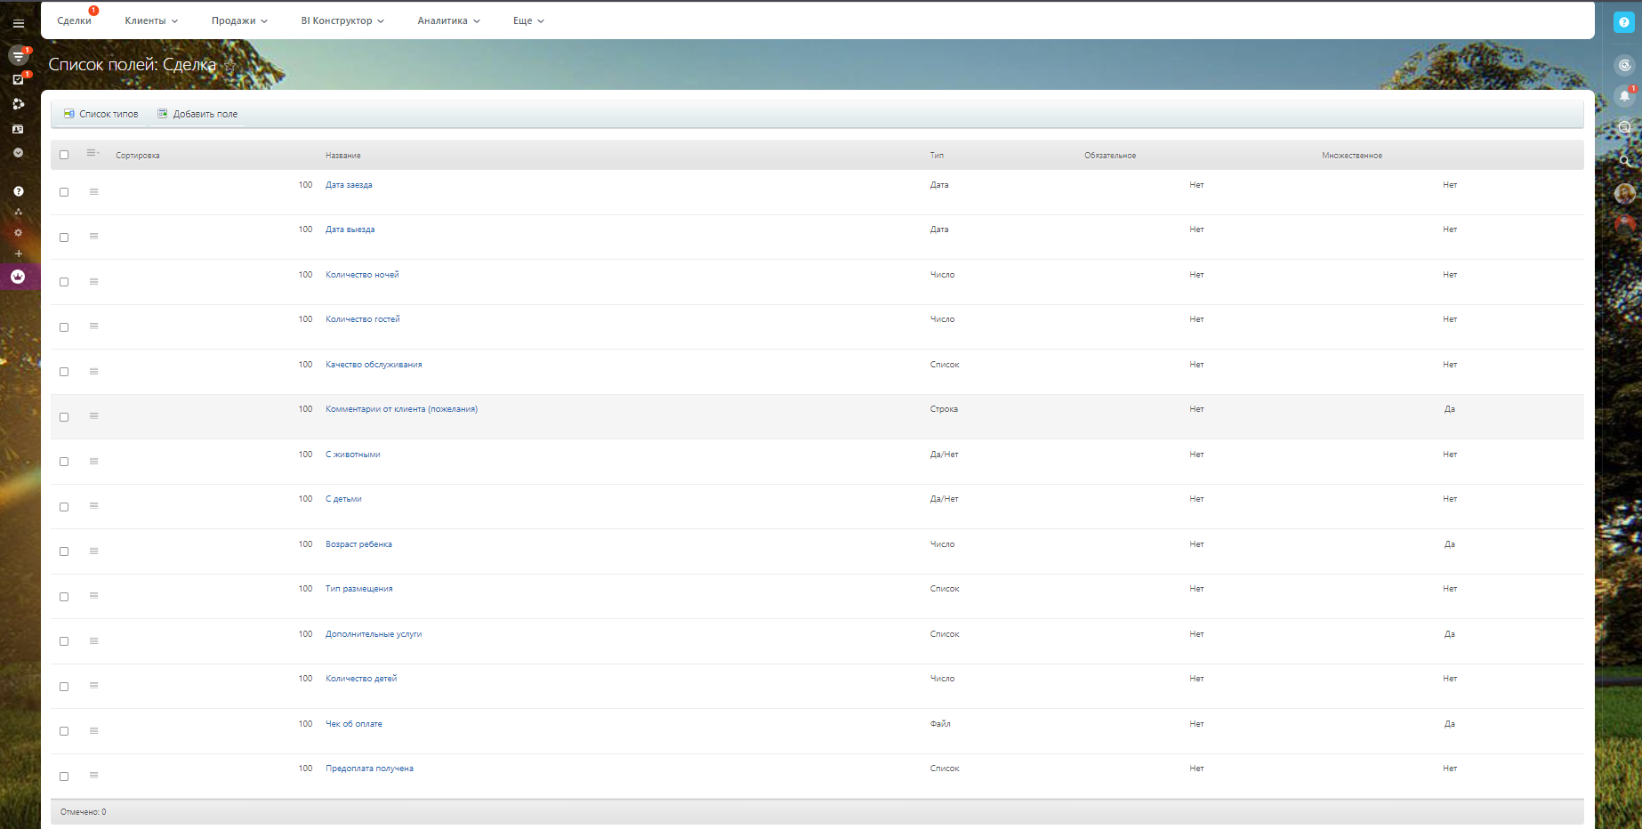The height and width of the screenshot is (829, 1642).
Task: Toggle the select-all checkbox in table header
Action: [64, 155]
